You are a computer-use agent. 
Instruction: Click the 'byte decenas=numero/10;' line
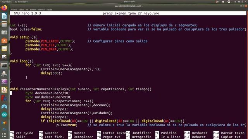[48, 93]
